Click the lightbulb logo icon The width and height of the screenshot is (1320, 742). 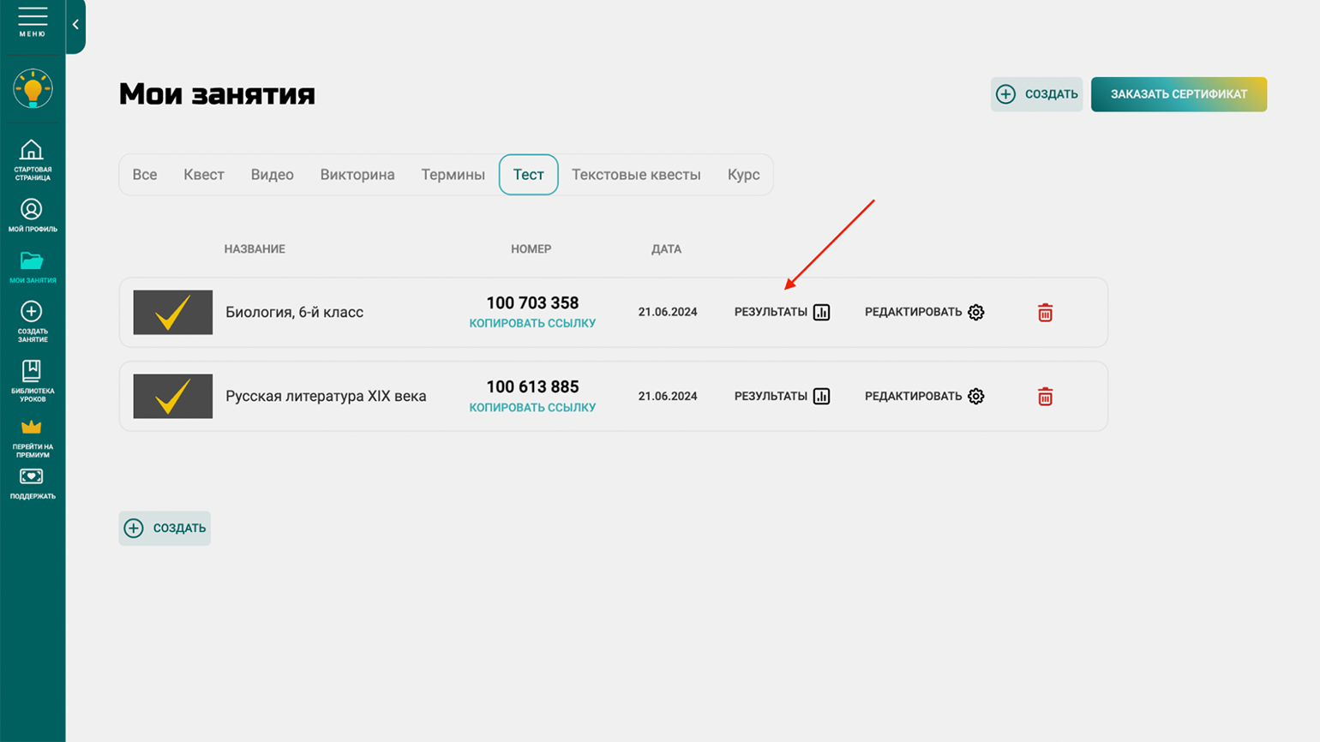(x=33, y=88)
